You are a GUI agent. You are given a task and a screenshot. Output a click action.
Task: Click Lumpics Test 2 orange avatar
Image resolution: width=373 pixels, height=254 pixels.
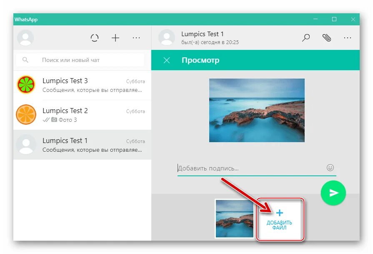tap(26, 114)
